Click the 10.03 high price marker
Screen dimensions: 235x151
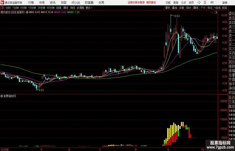point(176,16)
